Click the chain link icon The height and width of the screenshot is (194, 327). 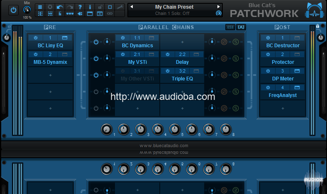click(110, 14)
